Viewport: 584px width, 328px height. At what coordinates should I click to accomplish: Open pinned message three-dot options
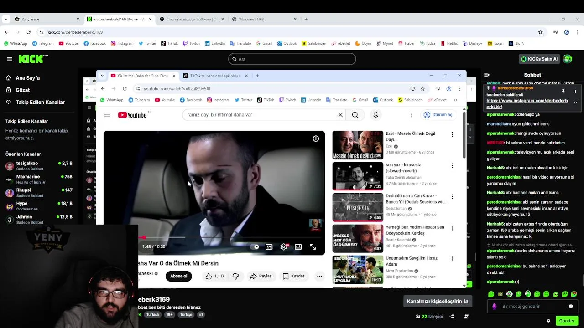[575, 91]
